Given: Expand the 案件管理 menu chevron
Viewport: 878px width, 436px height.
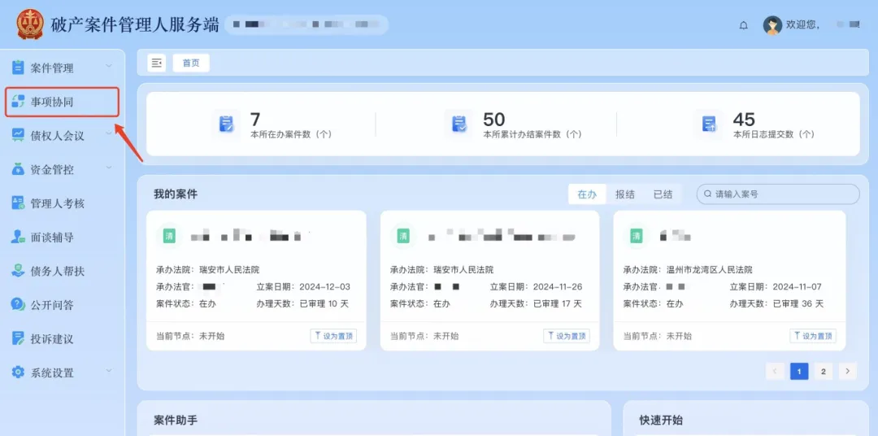Looking at the screenshot, I should coord(109,66).
